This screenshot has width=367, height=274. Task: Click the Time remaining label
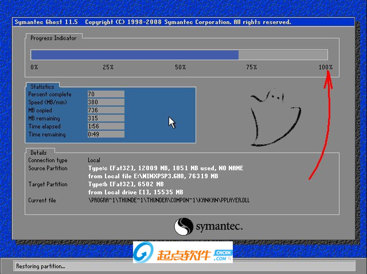47,135
